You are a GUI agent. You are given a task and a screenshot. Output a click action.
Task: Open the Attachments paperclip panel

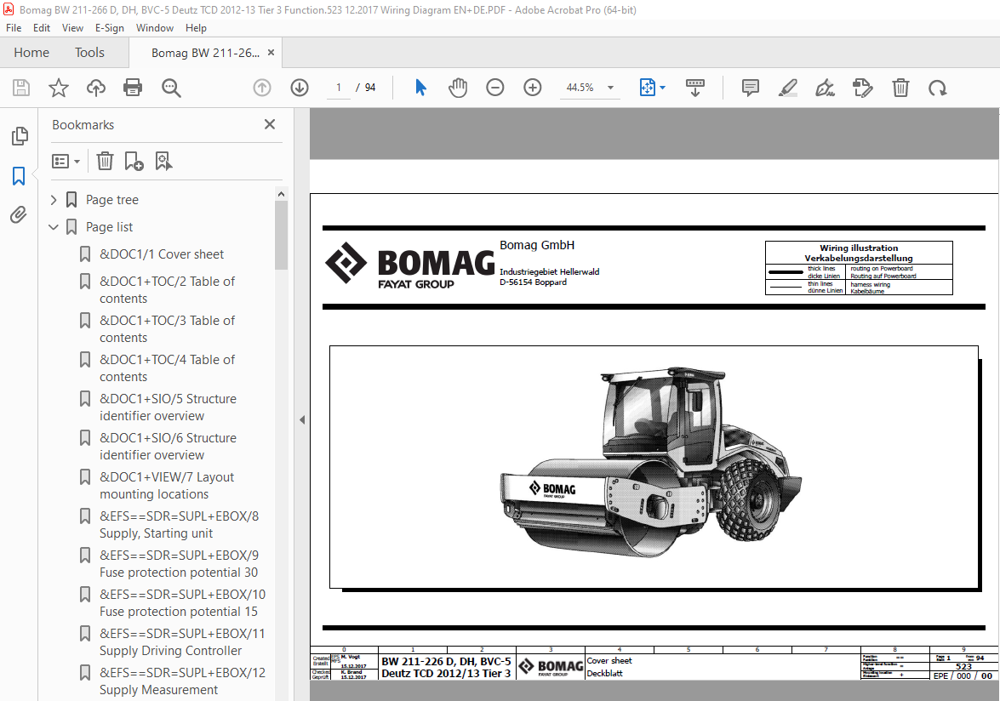[19, 214]
